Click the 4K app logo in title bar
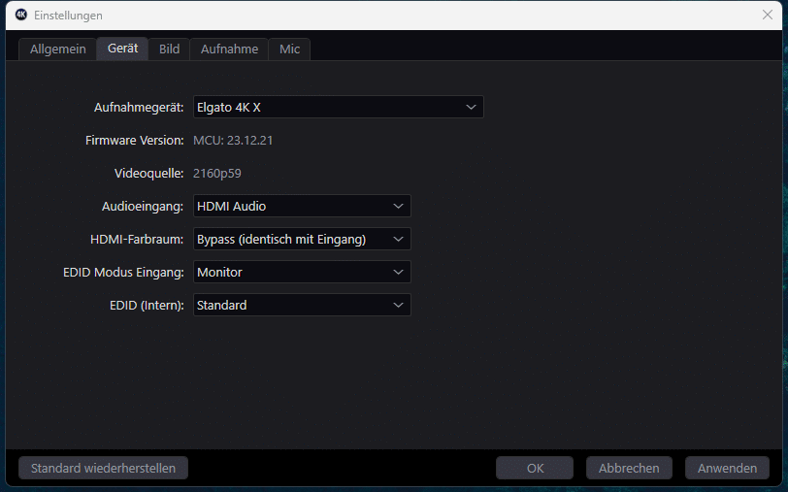Viewport: 788px width, 492px height. pos(20,15)
